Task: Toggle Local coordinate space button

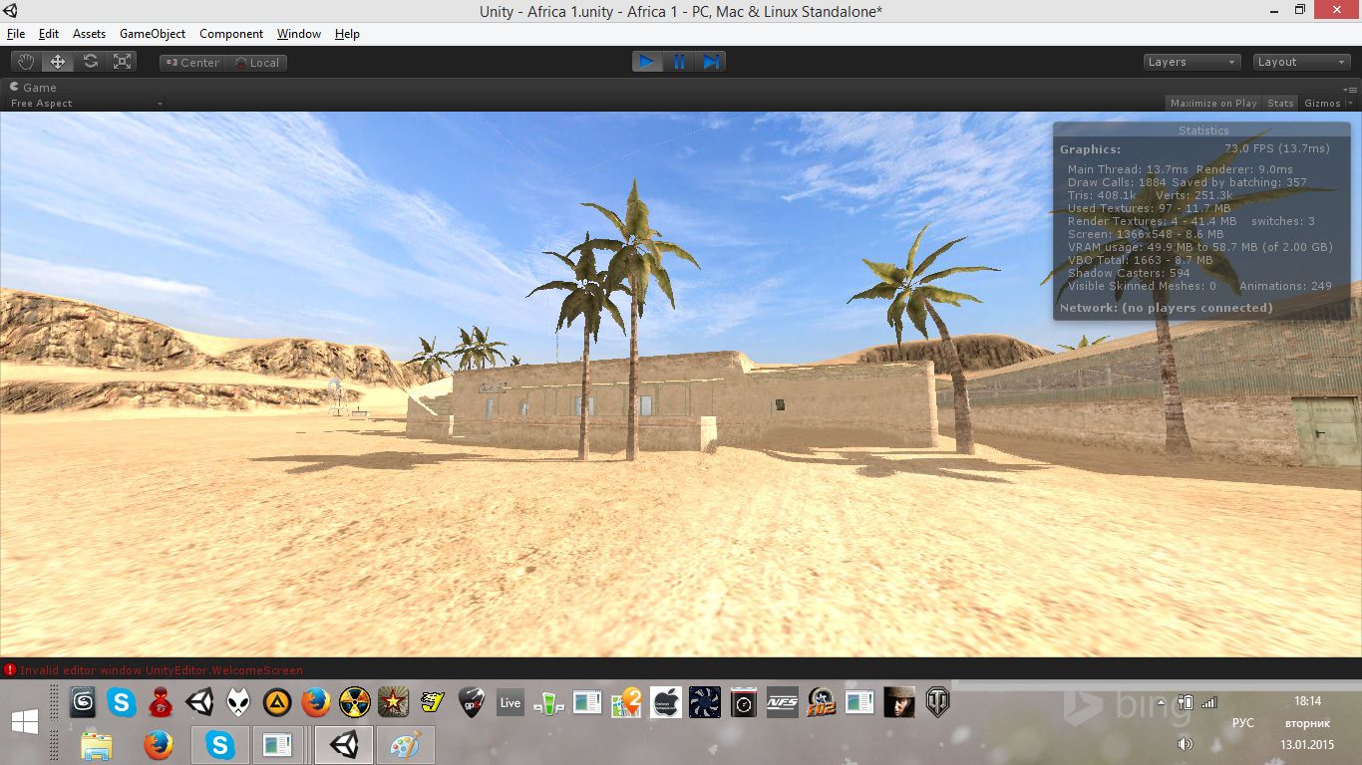Action: pos(256,63)
